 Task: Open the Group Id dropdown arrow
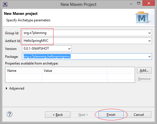[x=149, y=33]
